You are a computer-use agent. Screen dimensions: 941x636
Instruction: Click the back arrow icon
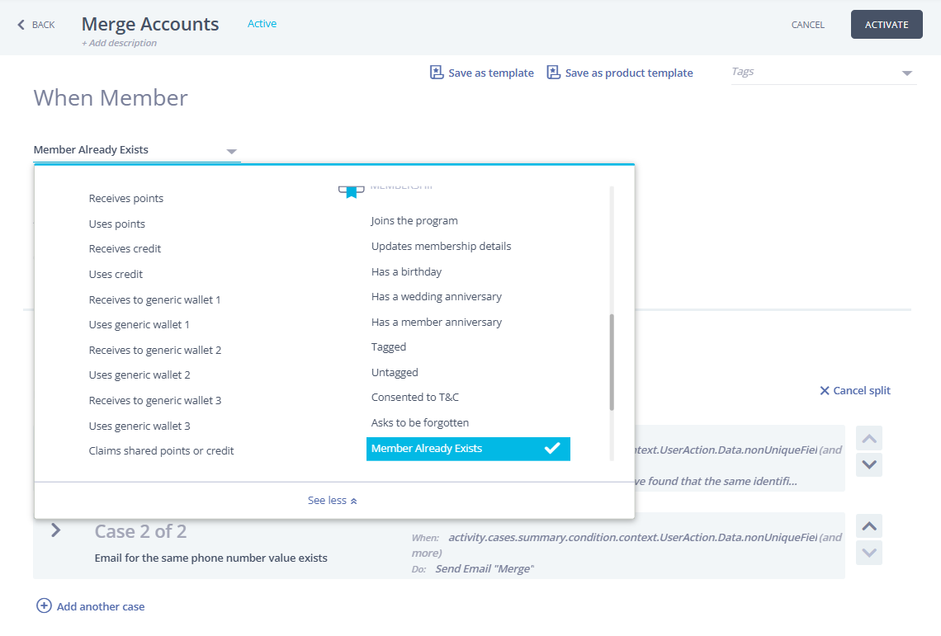click(21, 25)
